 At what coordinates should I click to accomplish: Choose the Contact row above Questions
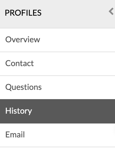[57, 64]
